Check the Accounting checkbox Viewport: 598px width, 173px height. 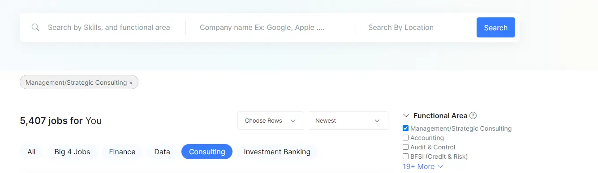(x=406, y=138)
